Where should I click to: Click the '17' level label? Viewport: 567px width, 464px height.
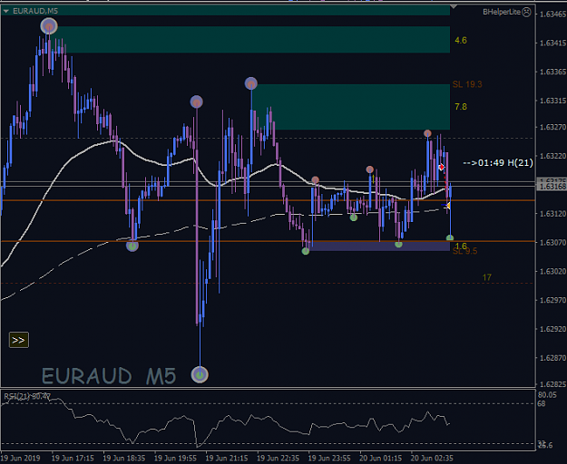tap(487, 277)
